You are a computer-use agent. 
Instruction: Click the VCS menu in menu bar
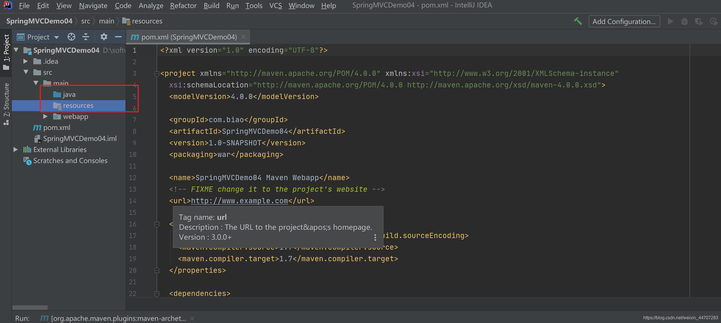coord(277,5)
